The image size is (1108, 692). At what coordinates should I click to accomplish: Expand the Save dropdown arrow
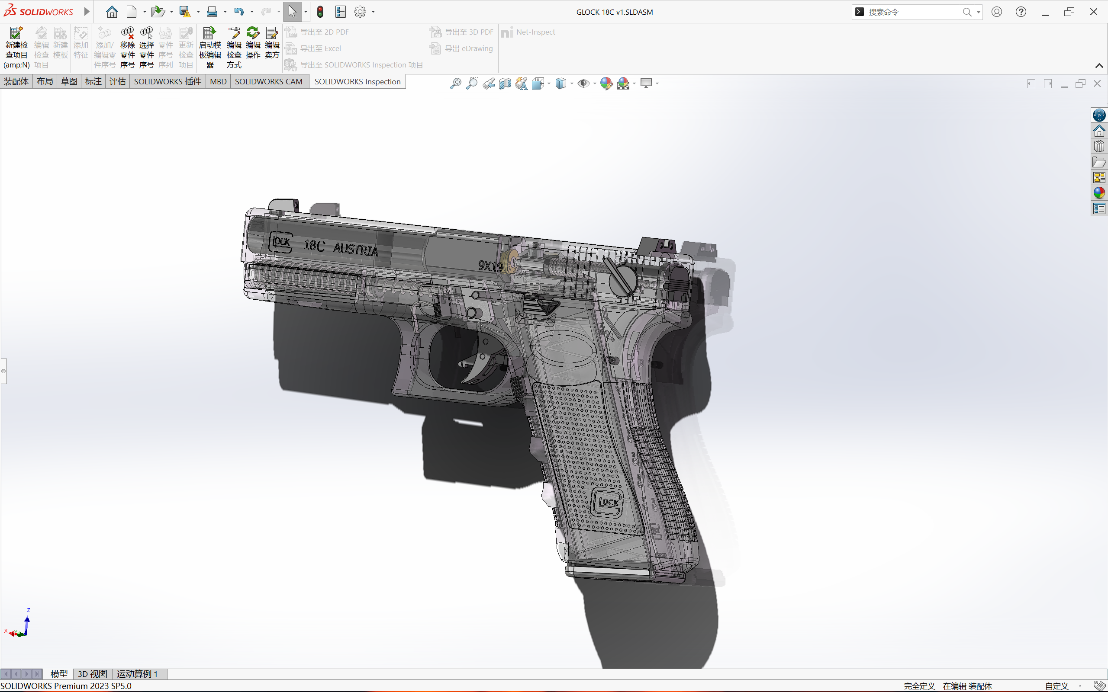198,12
